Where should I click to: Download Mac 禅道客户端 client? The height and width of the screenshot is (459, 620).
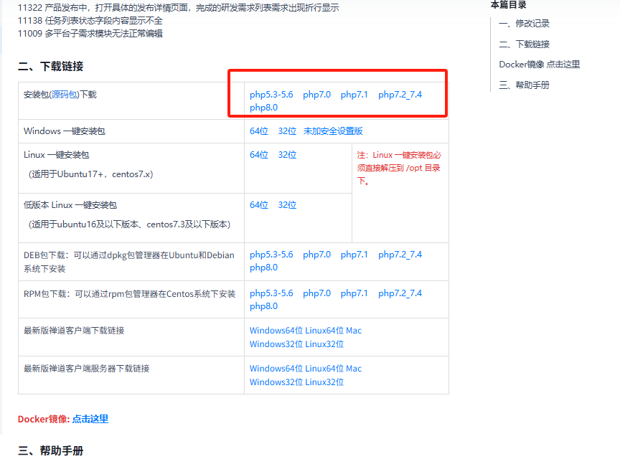[x=354, y=331]
